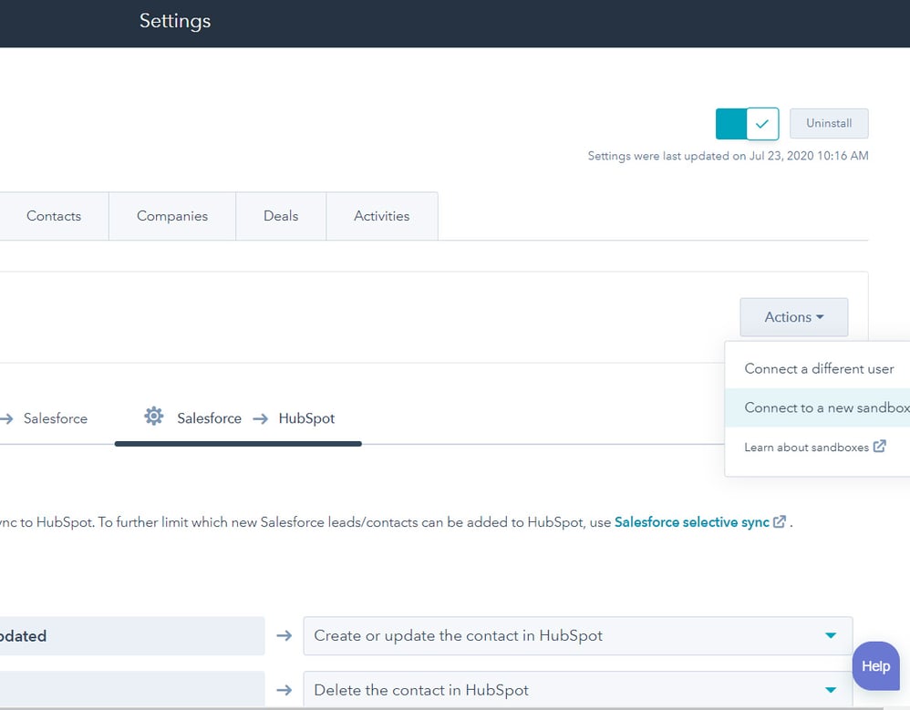Switch to the Companies tab
This screenshot has width=910, height=710.
(171, 216)
